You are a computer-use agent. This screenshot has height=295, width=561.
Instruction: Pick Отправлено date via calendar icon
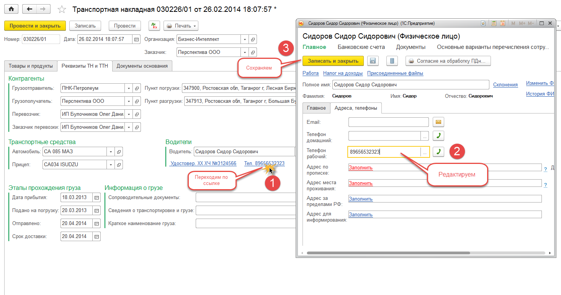(97, 224)
